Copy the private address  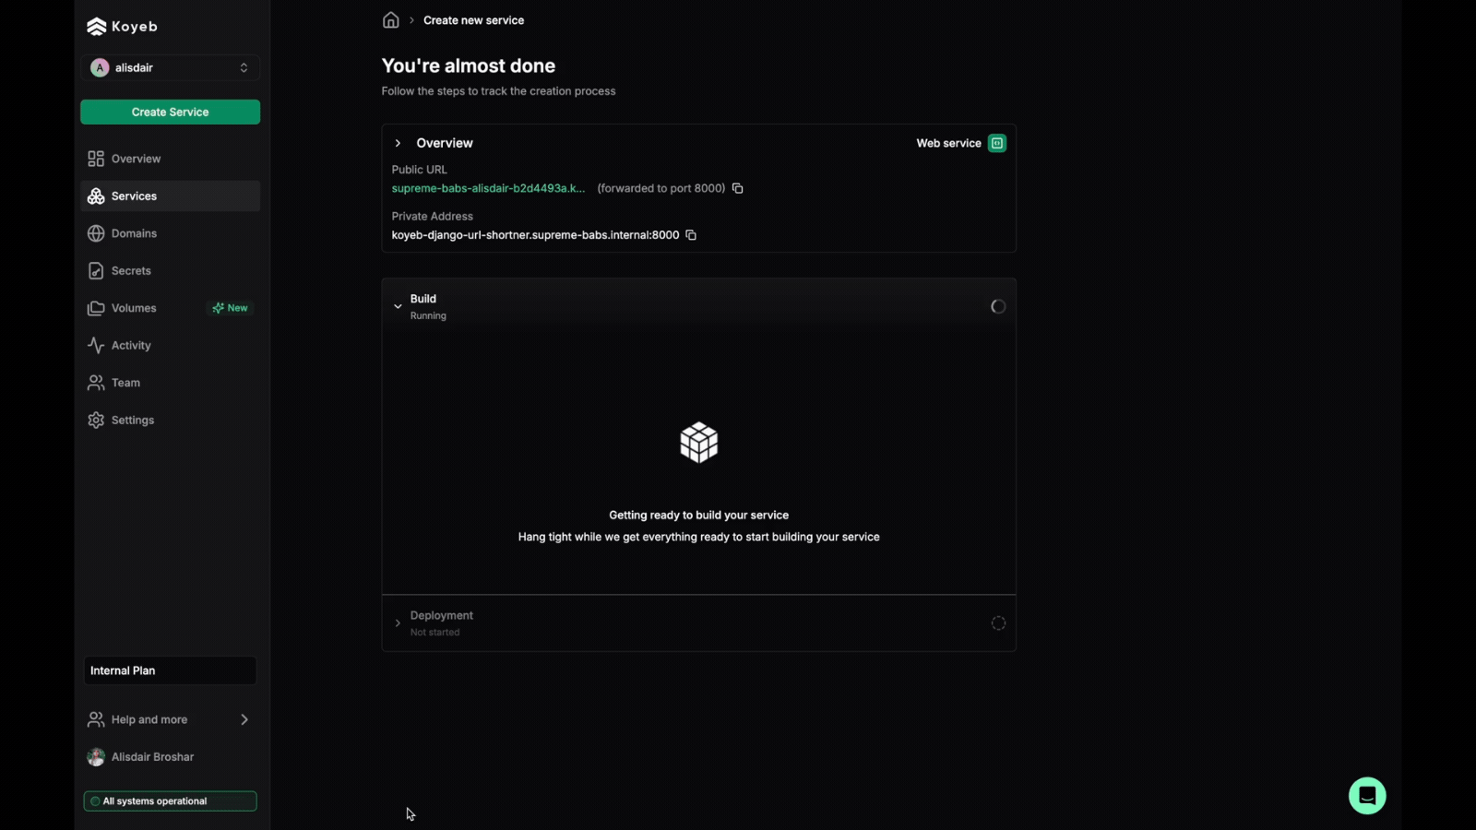(x=691, y=235)
